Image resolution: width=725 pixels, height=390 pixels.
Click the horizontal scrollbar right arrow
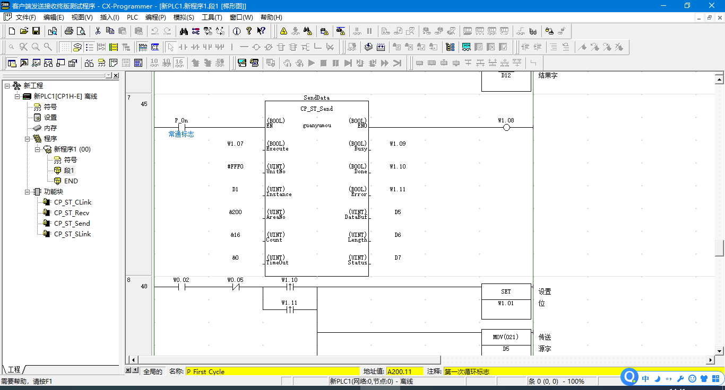(711, 360)
